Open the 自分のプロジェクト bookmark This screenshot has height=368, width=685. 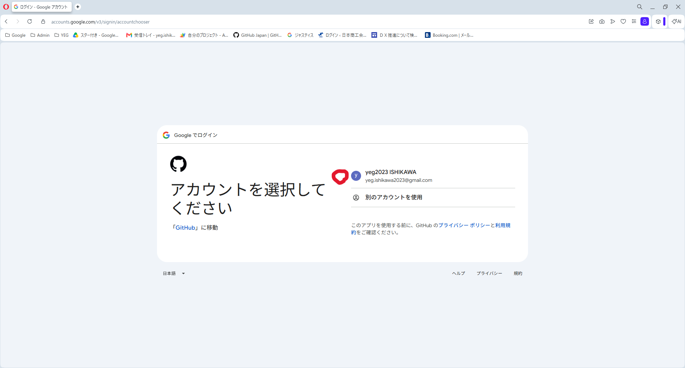click(204, 35)
